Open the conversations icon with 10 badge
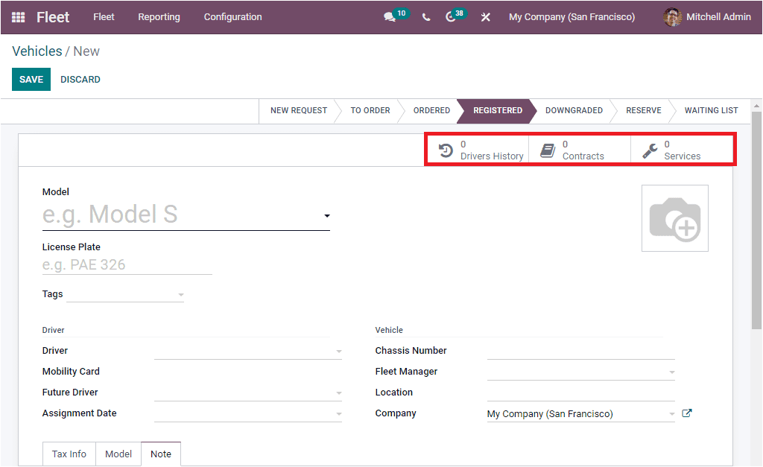Screen dimensions: 763x467 pos(390,17)
